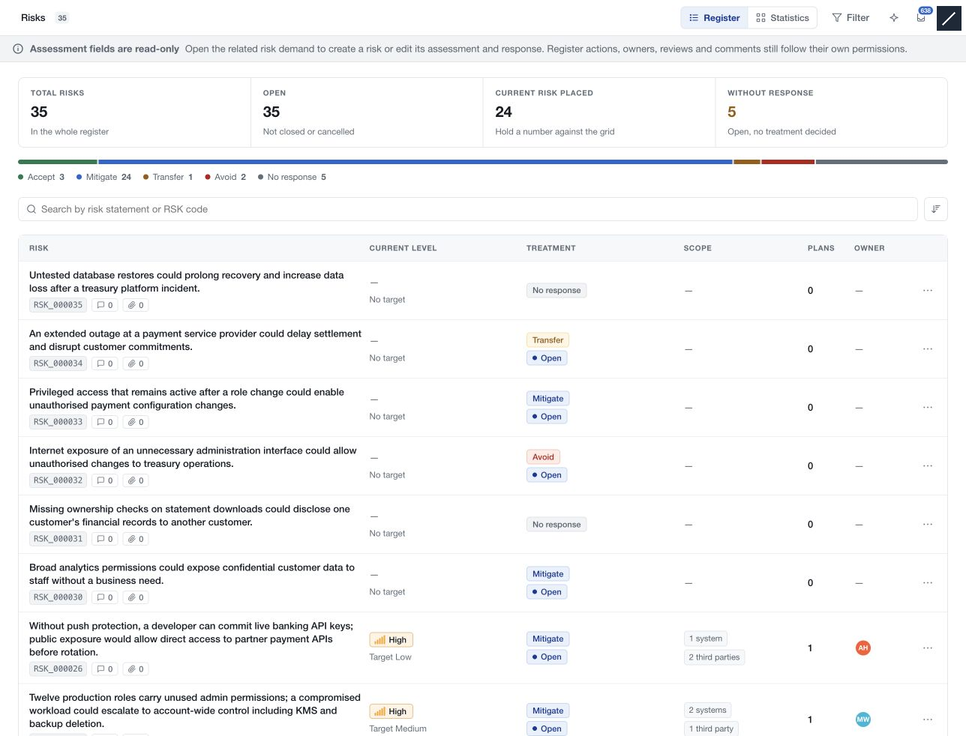
Task: Select the Accept 3 legend item
Action: click(41, 177)
